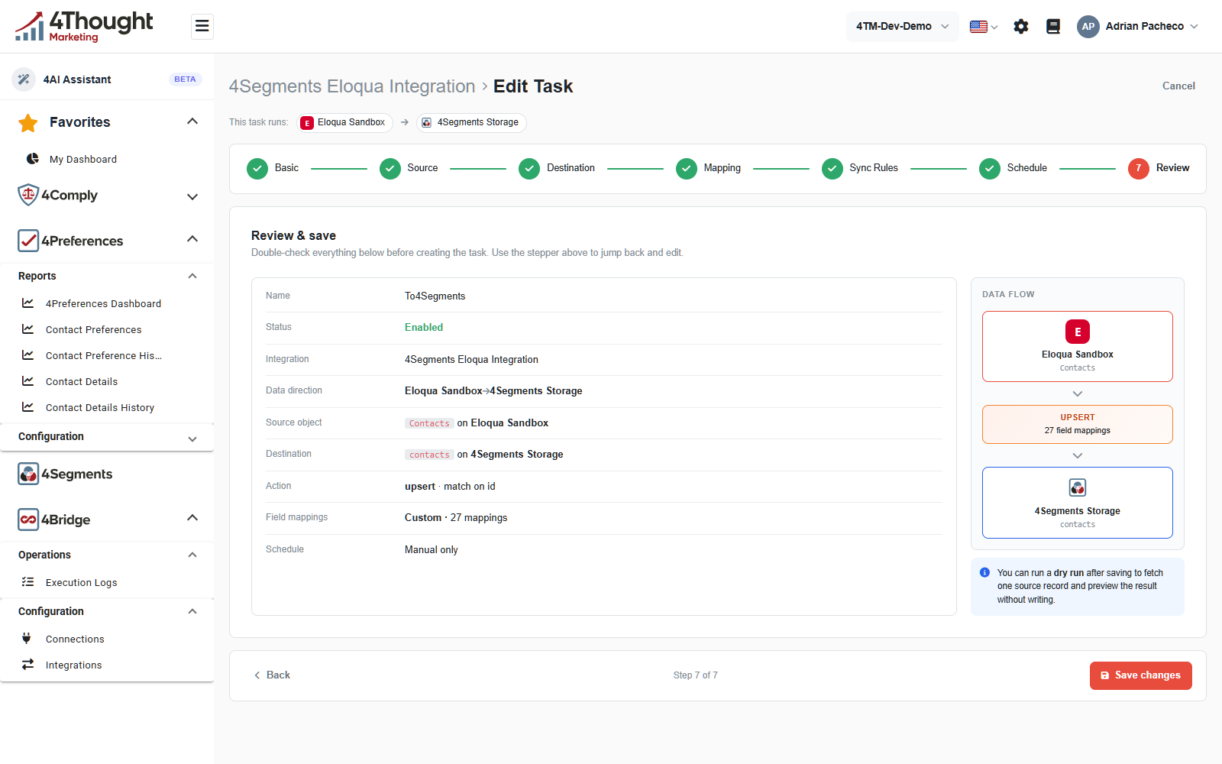Click the 4Preferences checkmark icon
Screen dimensions: 1222x764
28,241
